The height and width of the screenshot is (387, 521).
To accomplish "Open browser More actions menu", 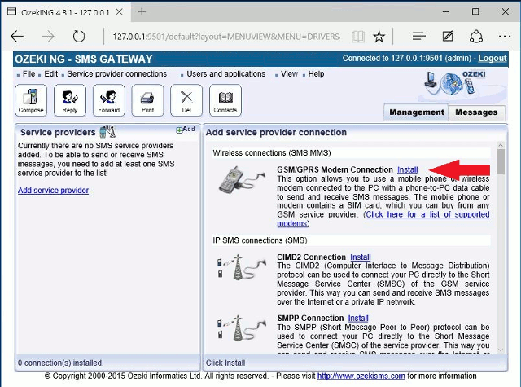I will click(505, 36).
